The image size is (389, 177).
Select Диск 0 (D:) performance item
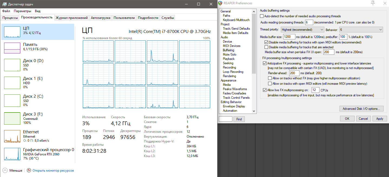coord(38,65)
